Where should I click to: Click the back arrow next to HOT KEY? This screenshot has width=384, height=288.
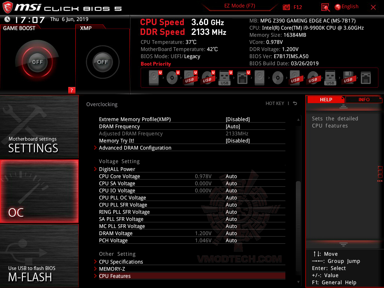click(295, 103)
